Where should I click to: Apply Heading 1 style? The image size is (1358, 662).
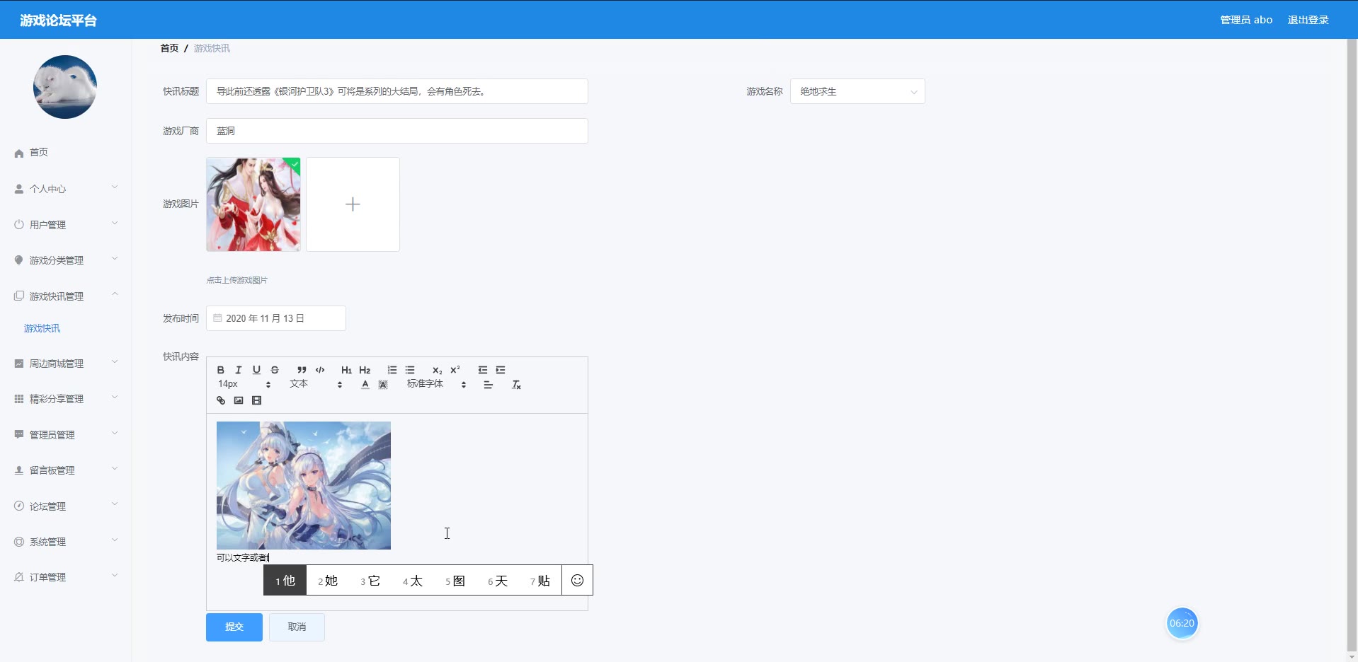click(346, 370)
